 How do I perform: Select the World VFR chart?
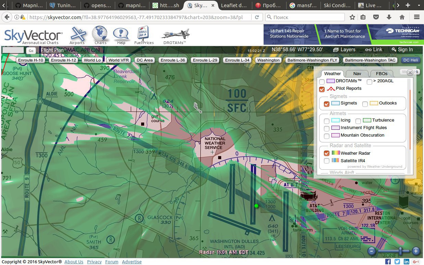point(119,60)
